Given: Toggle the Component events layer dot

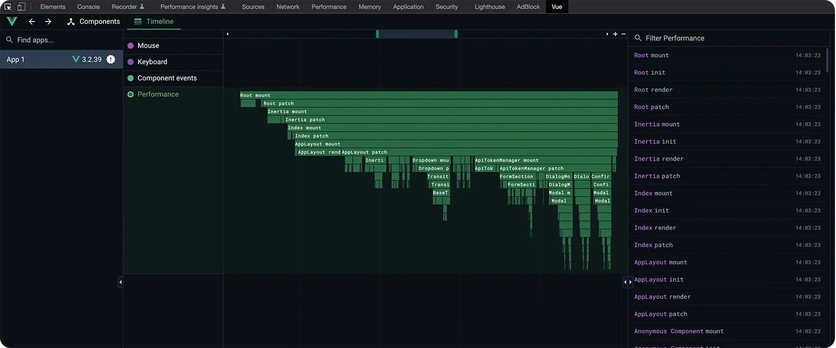Looking at the screenshot, I should click(x=131, y=78).
